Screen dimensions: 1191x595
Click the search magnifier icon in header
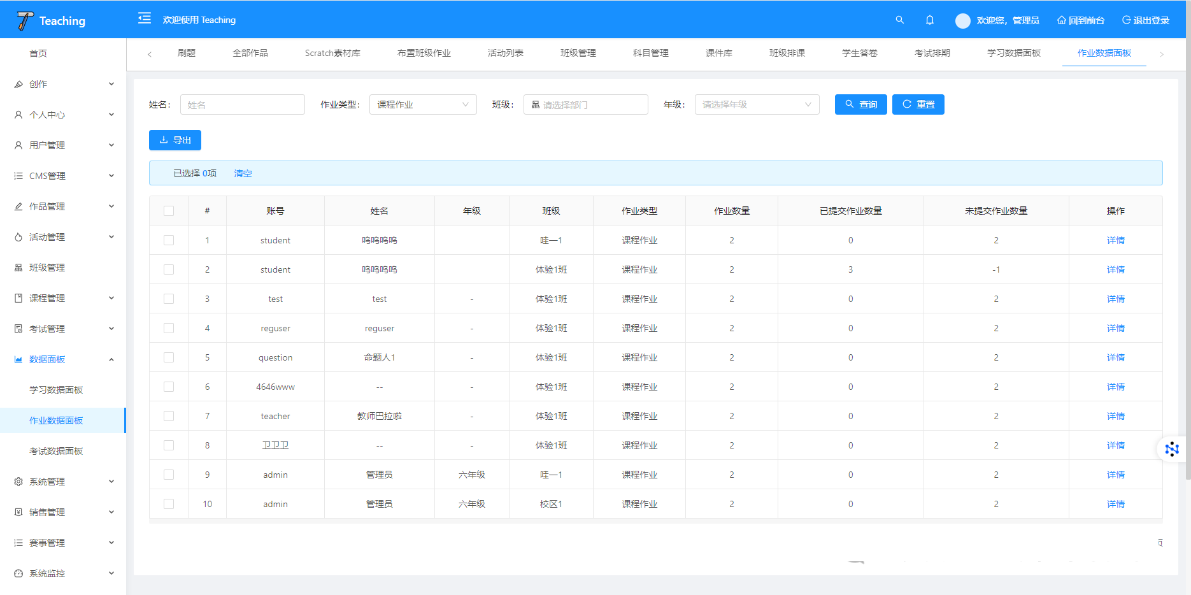pos(899,20)
